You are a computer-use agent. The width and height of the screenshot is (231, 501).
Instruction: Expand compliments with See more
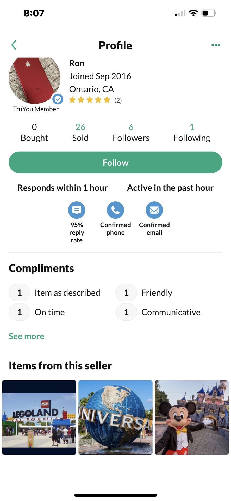click(x=26, y=336)
